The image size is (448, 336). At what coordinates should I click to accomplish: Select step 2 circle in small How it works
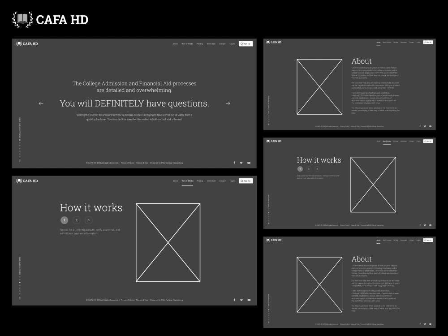(x=309, y=169)
